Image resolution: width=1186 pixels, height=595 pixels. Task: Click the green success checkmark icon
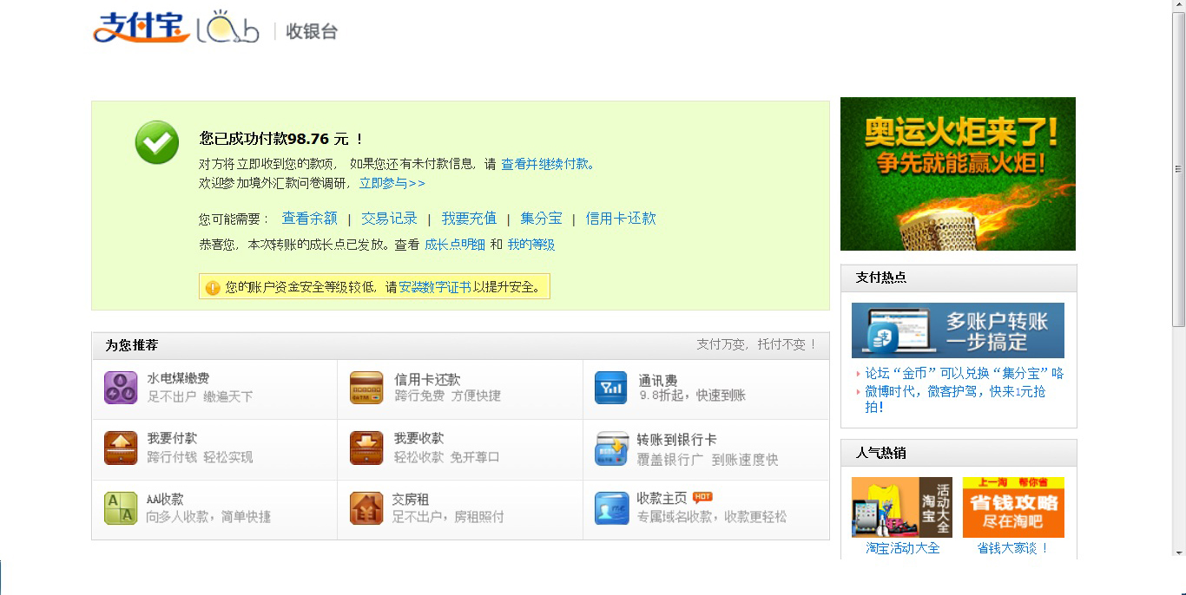pyautogui.click(x=157, y=143)
